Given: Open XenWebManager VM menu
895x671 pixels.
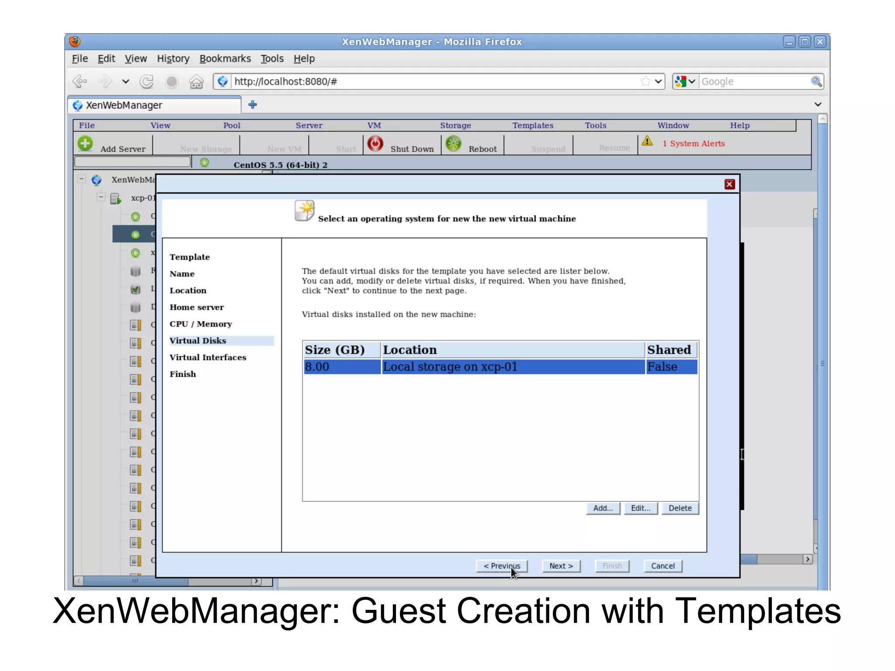Looking at the screenshot, I should click(374, 125).
